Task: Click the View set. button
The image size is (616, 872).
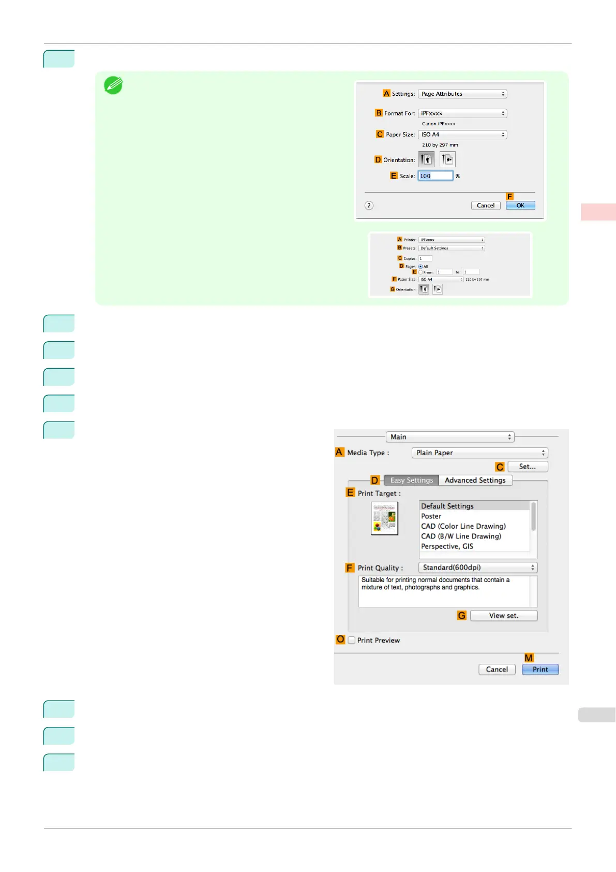Action: pyautogui.click(x=504, y=616)
